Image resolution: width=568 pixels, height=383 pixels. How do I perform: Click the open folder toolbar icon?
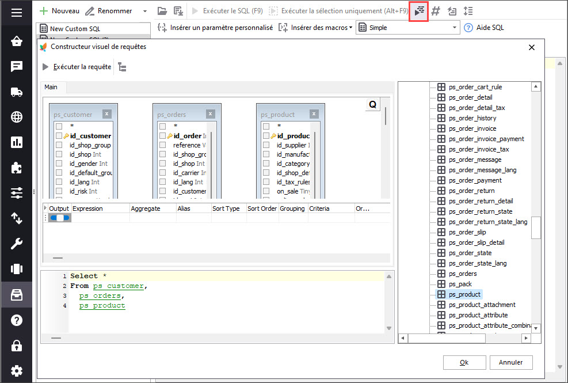pyautogui.click(x=162, y=11)
